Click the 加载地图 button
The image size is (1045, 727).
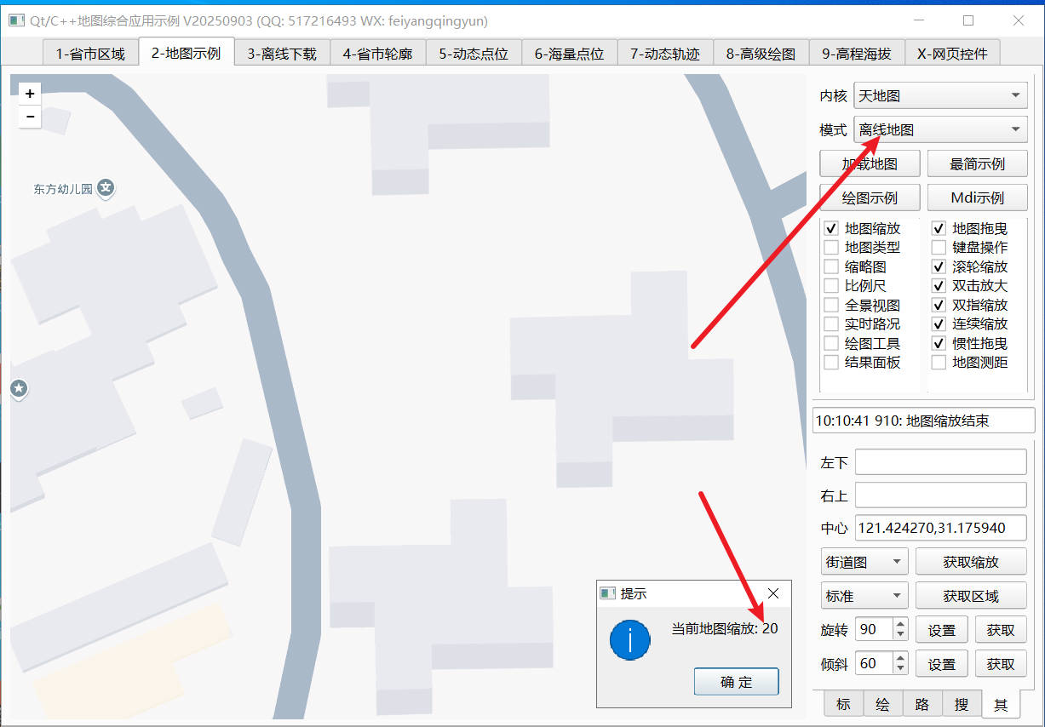[869, 163]
